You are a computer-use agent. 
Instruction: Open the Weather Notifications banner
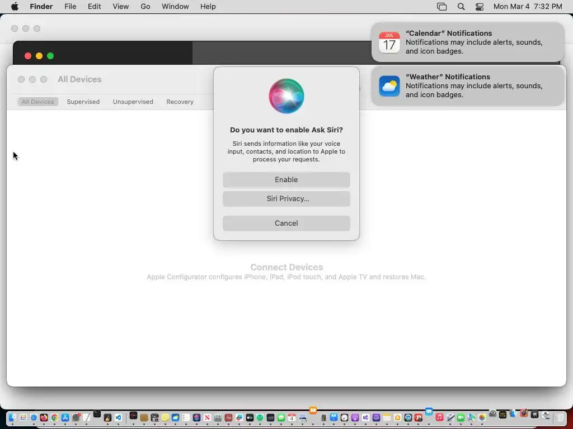click(467, 85)
